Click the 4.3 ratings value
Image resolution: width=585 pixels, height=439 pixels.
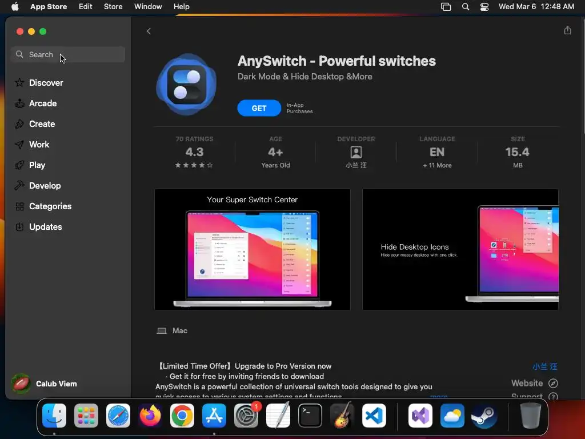194,152
